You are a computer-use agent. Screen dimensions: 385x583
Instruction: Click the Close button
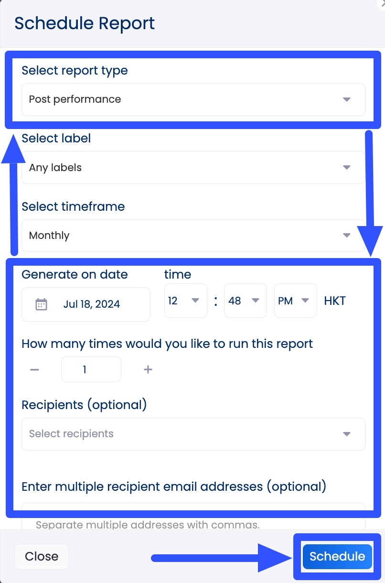pyautogui.click(x=42, y=556)
